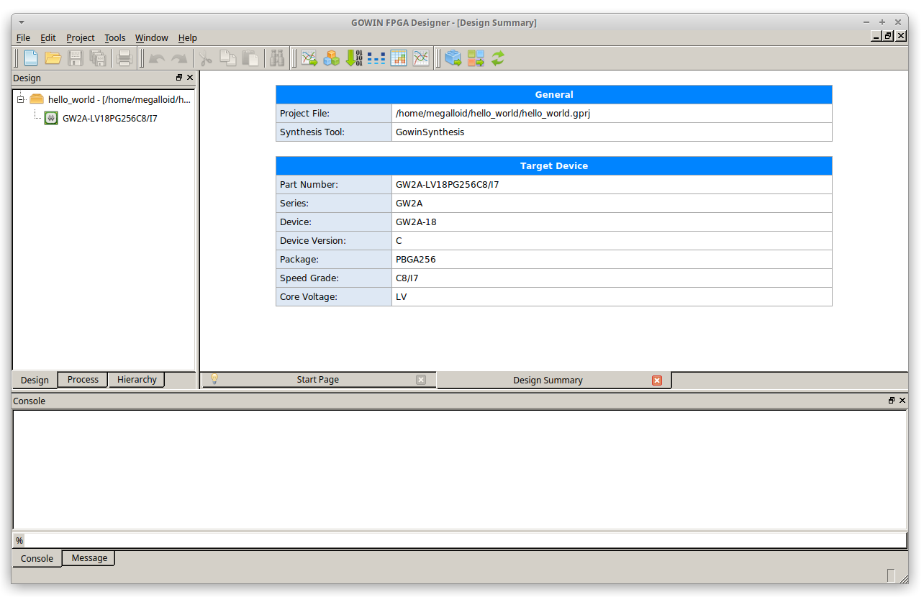The height and width of the screenshot is (597, 924).
Task: Click the Target Device table header
Action: coord(554,166)
